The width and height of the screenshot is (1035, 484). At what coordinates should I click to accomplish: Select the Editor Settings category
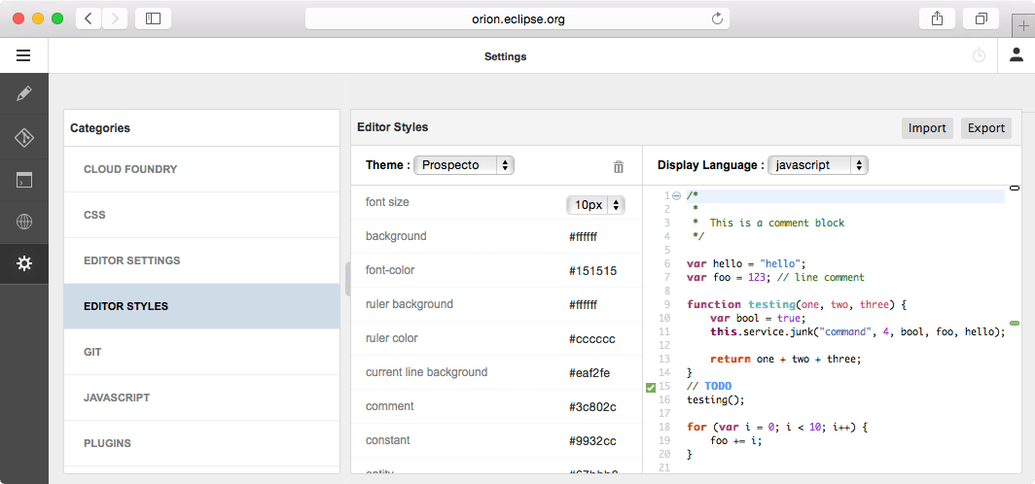(131, 260)
